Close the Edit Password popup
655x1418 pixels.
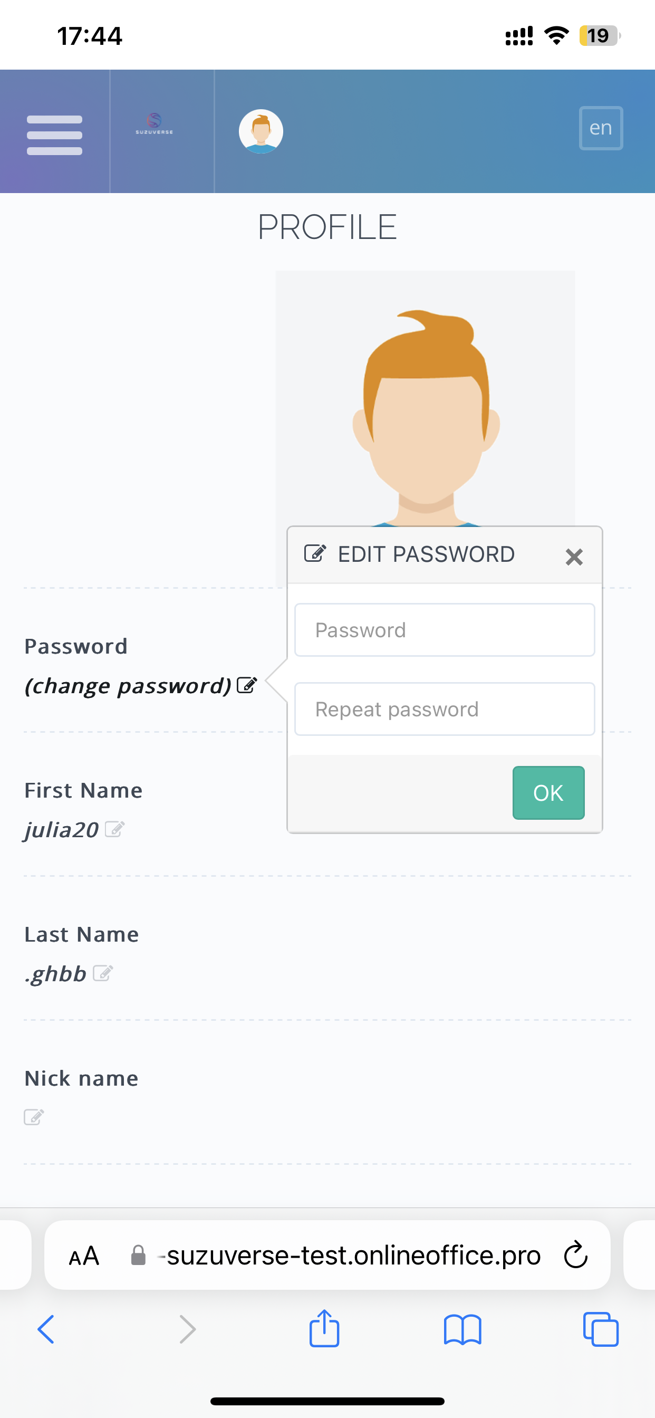pos(574,557)
